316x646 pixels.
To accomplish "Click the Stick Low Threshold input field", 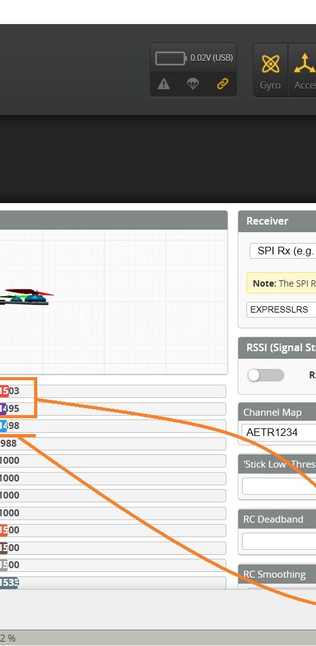I will [x=279, y=486].
